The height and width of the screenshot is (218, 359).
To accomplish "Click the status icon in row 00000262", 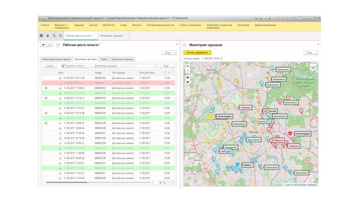I will [46, 88].
